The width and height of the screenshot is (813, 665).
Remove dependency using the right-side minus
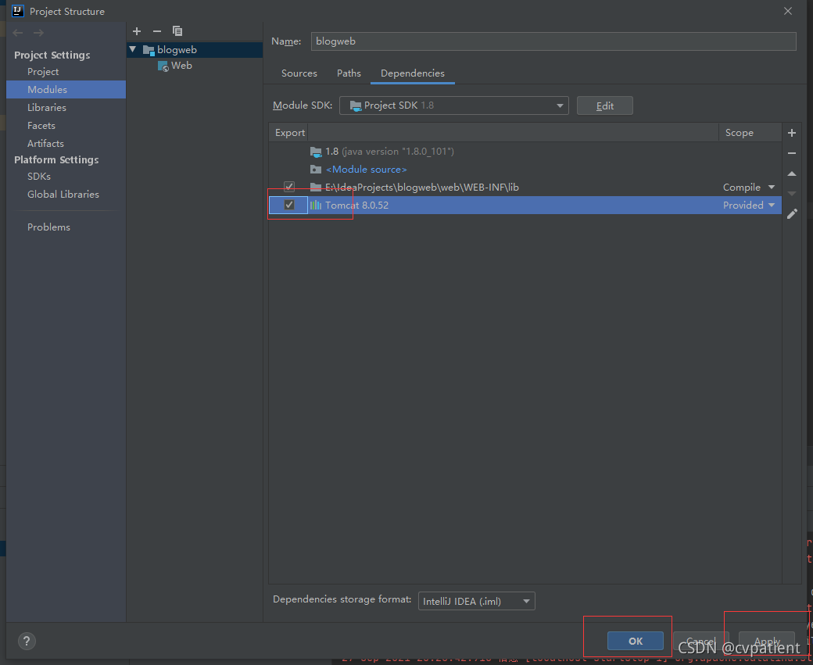click(792, 153)
